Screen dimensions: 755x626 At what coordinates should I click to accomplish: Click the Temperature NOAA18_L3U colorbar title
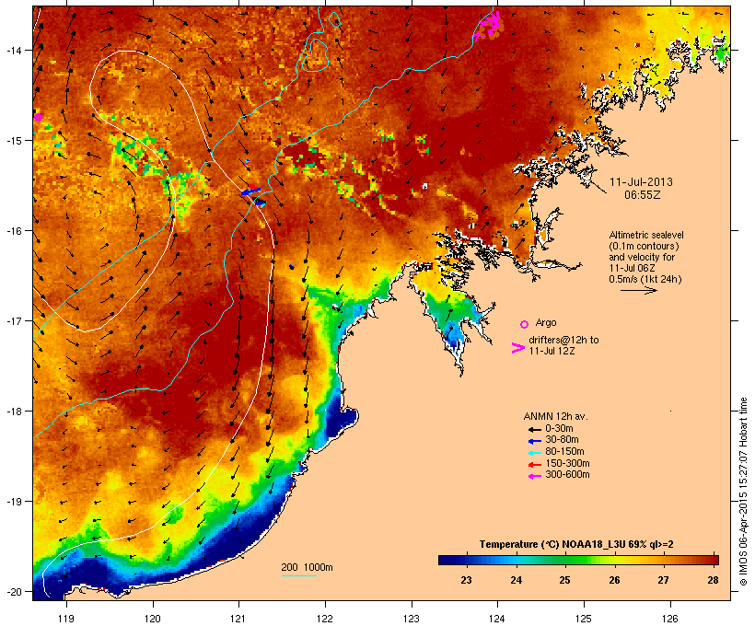[x=576, y=544]
